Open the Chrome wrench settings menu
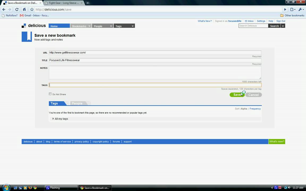 coord(301,9)
